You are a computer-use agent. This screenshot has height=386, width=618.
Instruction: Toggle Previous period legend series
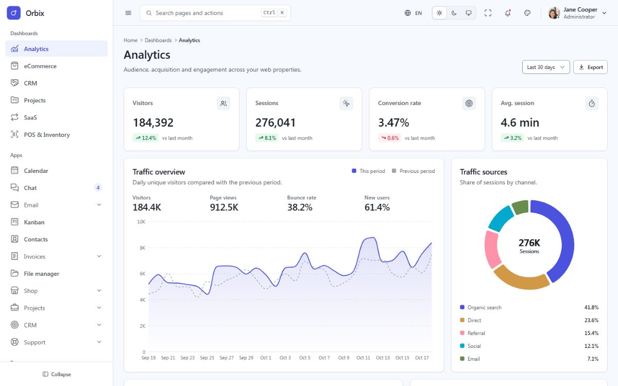(413, 171)
